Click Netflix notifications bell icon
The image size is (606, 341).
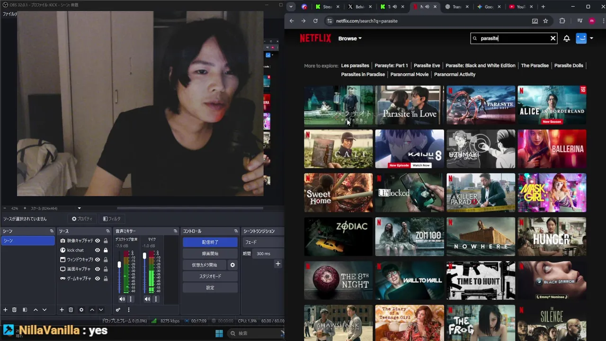point(567,38)
